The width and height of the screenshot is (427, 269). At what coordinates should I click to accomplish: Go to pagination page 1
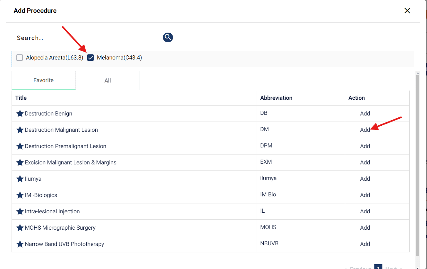[378, 267]
